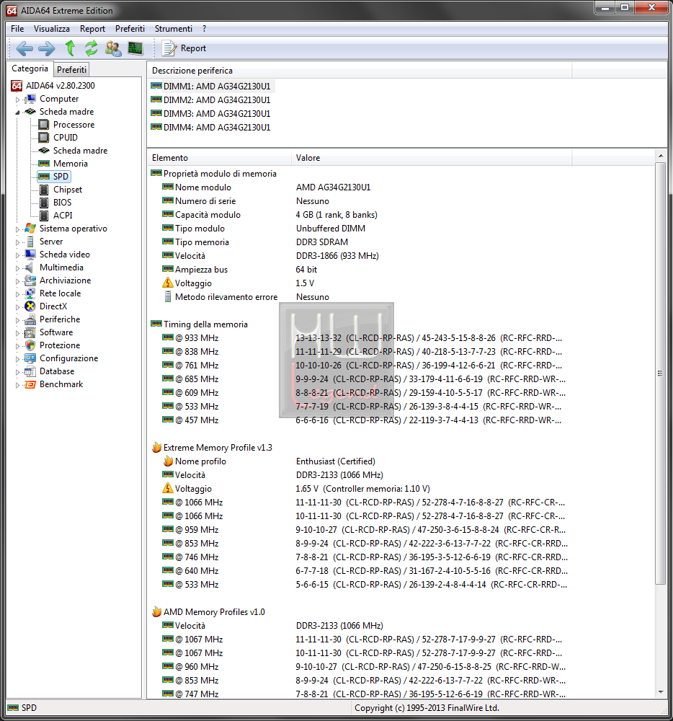Open the Visualizza menu
The height and width of the screenshot is (721, 673).
click(x=51, y=29)
